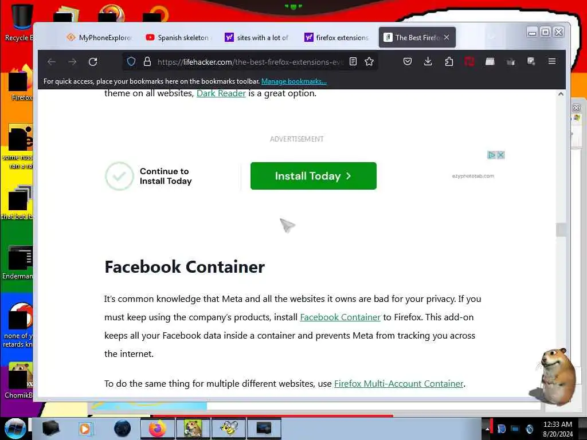Open Windows Start orb
The image size is (587, 440).
[15, 429]
